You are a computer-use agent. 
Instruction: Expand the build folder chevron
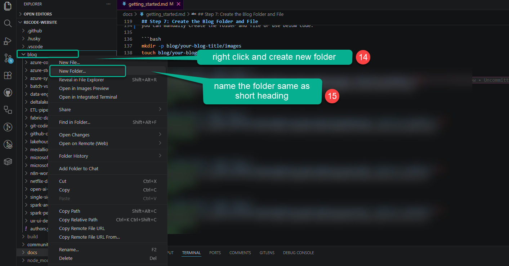(23, 237)
